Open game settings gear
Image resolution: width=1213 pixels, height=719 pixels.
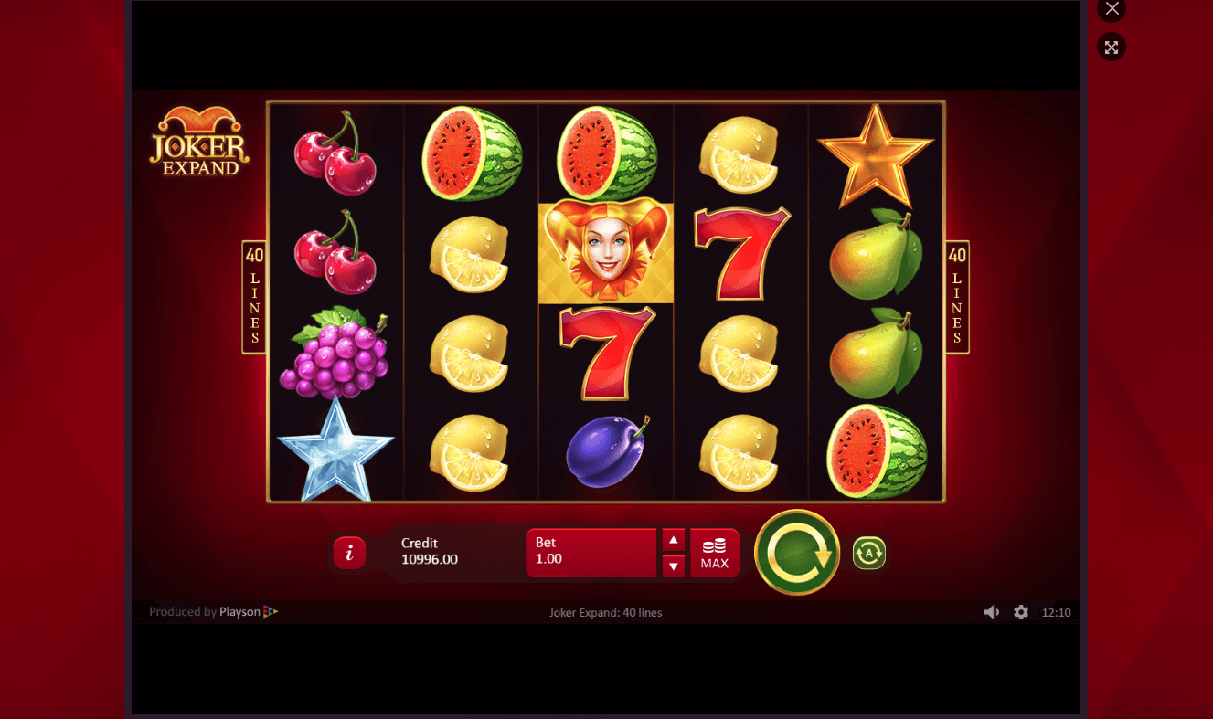click(1021, 612)
